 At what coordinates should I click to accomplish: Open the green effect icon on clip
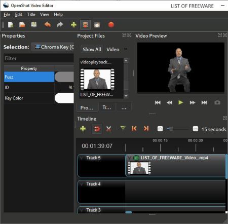(136, 158)
